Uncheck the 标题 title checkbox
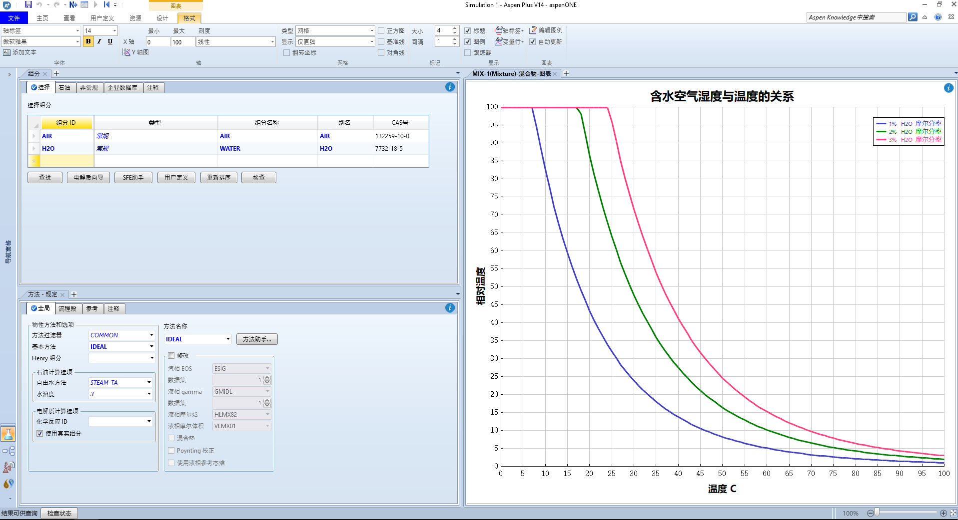 (468, 30)
